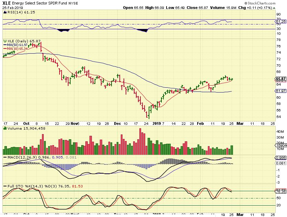287x217 pixels.
Task: Click the 'XLE (Daily) 65.87' legend text
Action: 24,41
